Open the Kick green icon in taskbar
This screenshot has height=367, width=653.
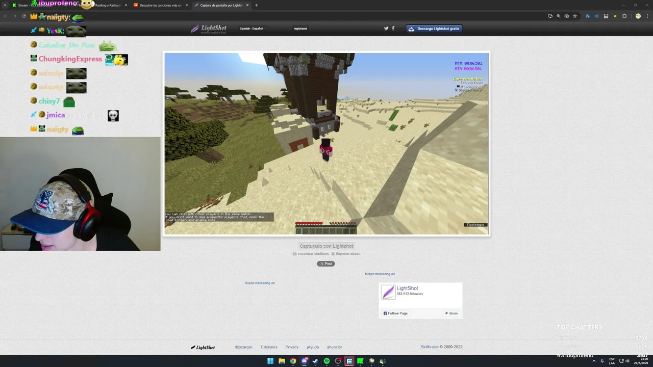pos(360,361)
